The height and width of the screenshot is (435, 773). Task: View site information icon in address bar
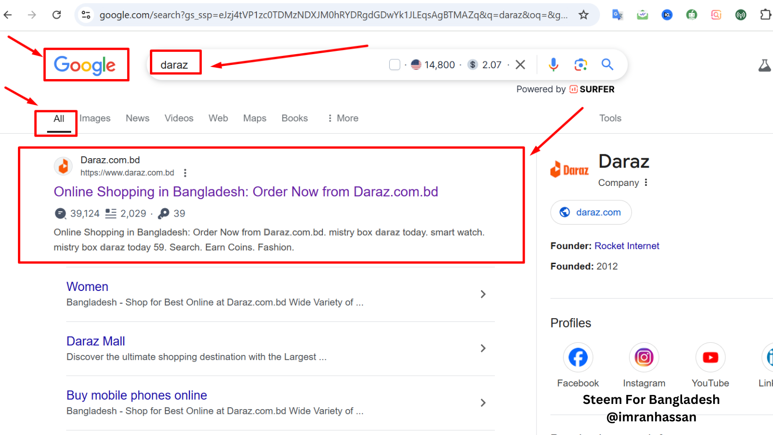[86, 15]
